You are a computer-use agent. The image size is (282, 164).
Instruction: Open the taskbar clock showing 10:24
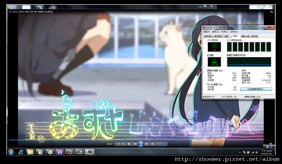[266, 152]
